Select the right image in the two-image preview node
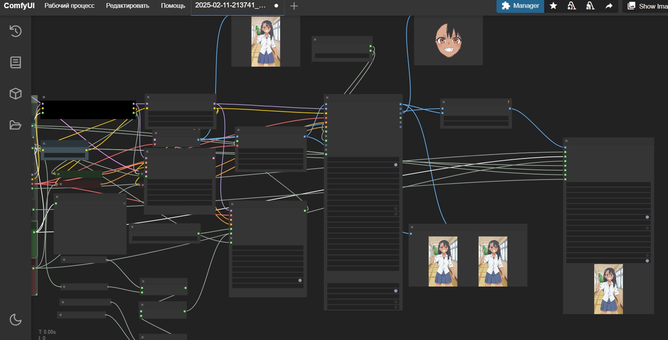 click(x=493, y=261)
